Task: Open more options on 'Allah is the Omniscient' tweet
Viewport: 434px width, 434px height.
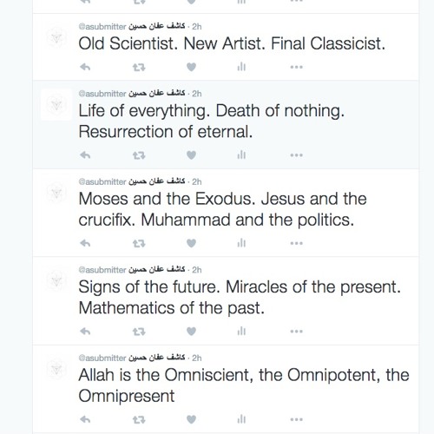Action: [297, 419]
